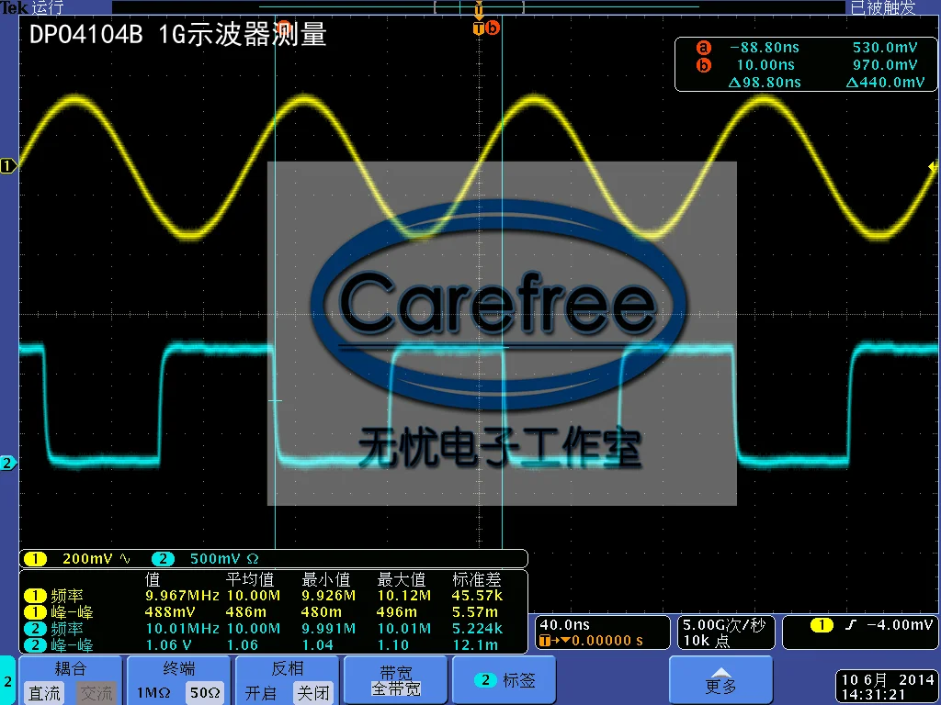Select the orange cursor b marker at top
This screenshot has height=705, width=941.
[493, 28]
